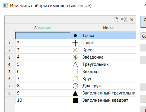The height and width of the screenshot is (112, 146).
Task: Select the hollow triangle symbol icon
Action: tap(75, 64)
